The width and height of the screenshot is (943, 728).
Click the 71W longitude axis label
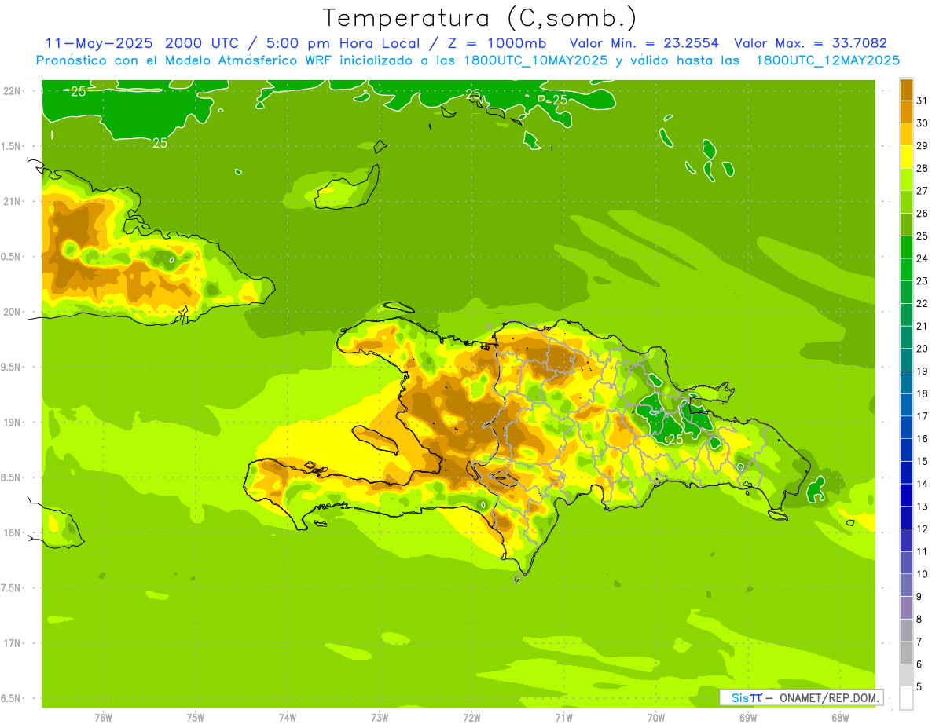click(x=563, y=718)
